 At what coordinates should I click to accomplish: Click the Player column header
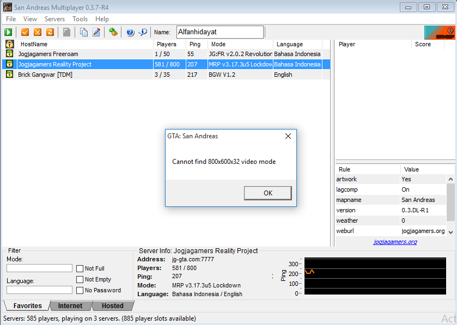pos(373,44)
